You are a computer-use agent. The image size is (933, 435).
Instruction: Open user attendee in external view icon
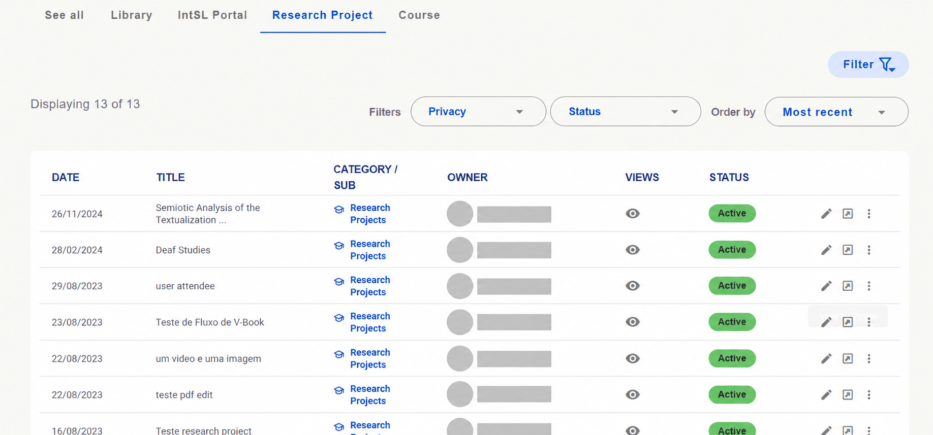[848, 286]
